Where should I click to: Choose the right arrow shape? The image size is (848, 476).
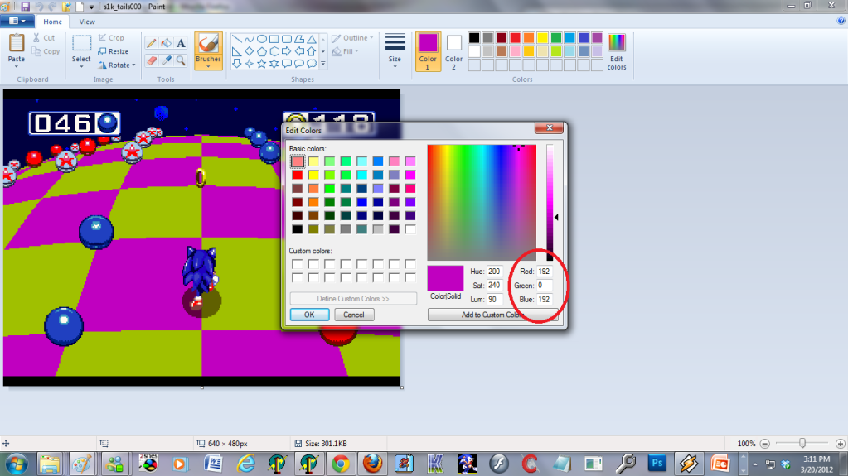pyautogui.click(x=287, y=51)
